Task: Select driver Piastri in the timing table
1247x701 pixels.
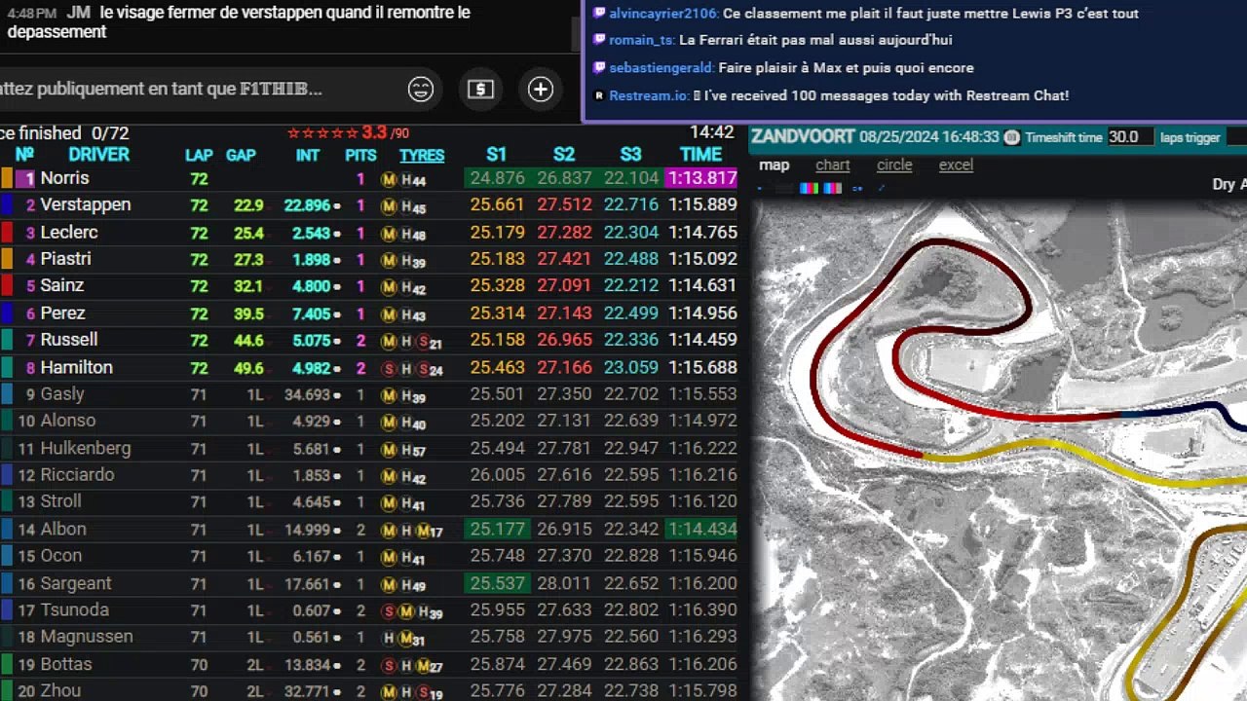Action: coord(65,259)
